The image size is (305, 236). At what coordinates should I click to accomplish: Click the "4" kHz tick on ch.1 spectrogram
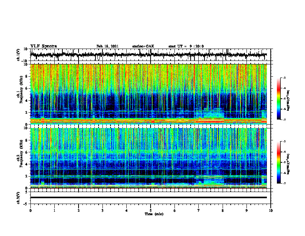27,101
